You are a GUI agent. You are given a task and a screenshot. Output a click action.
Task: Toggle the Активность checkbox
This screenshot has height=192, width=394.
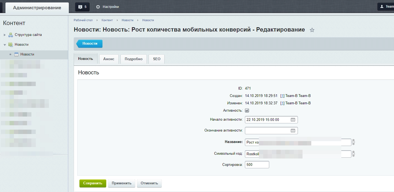[247, 111]
